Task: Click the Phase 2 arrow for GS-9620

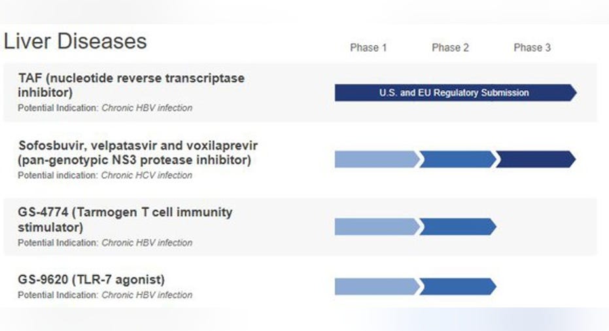Action: (x=458, y=287)
